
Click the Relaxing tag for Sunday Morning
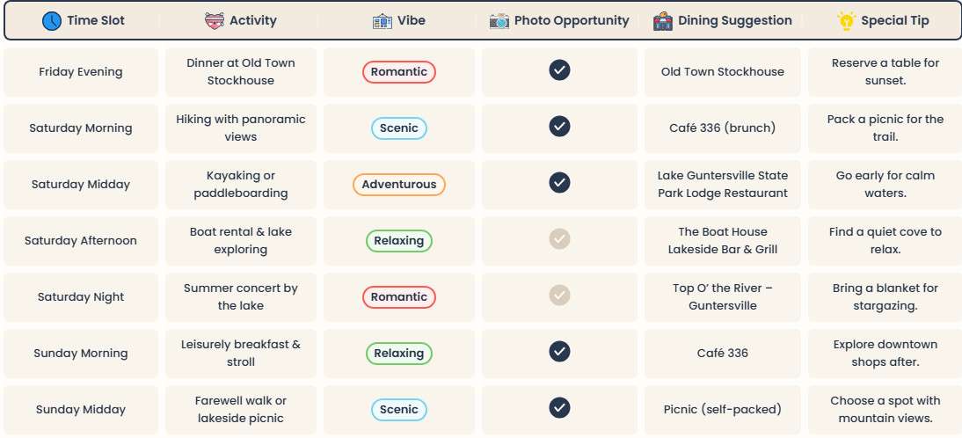[x=399, y=354]
